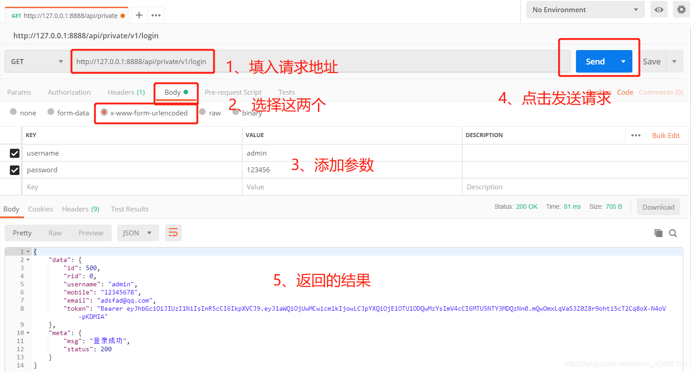Open the No Environment dropdown
The height and width of the screenshot is (372, 691).
pos(585,9)
